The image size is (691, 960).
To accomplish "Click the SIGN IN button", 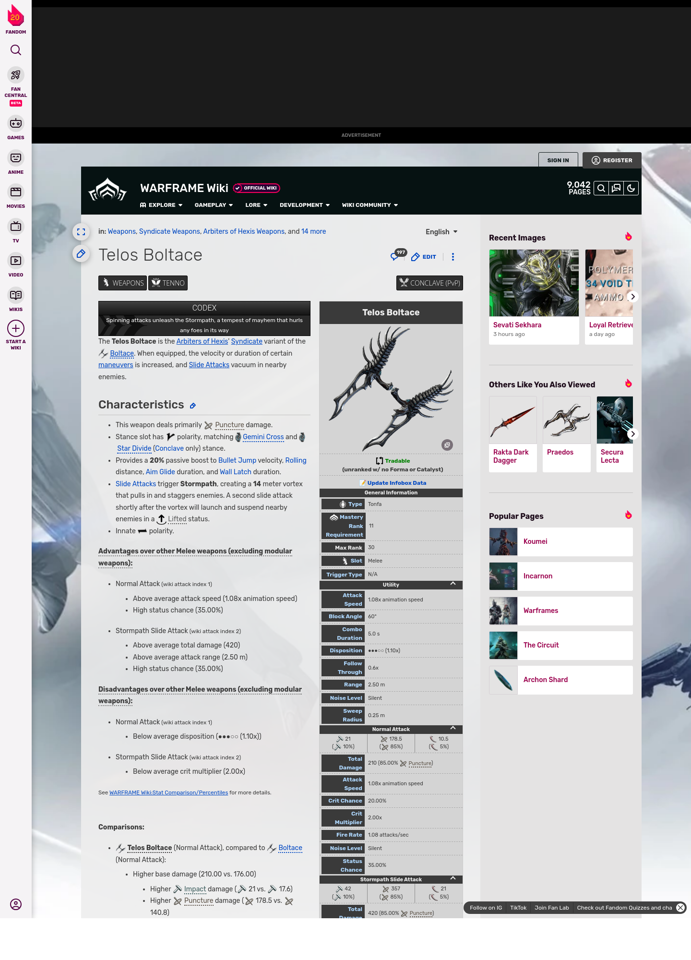I will [558, 160].
